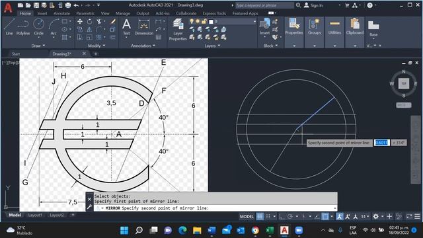Open the Text annotation tool
This screenshot has height=238, width=423.
tap(126, 27)
